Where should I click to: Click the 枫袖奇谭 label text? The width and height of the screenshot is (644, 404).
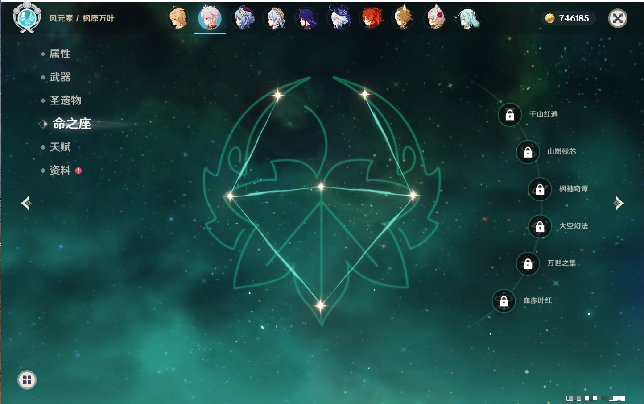574,189
